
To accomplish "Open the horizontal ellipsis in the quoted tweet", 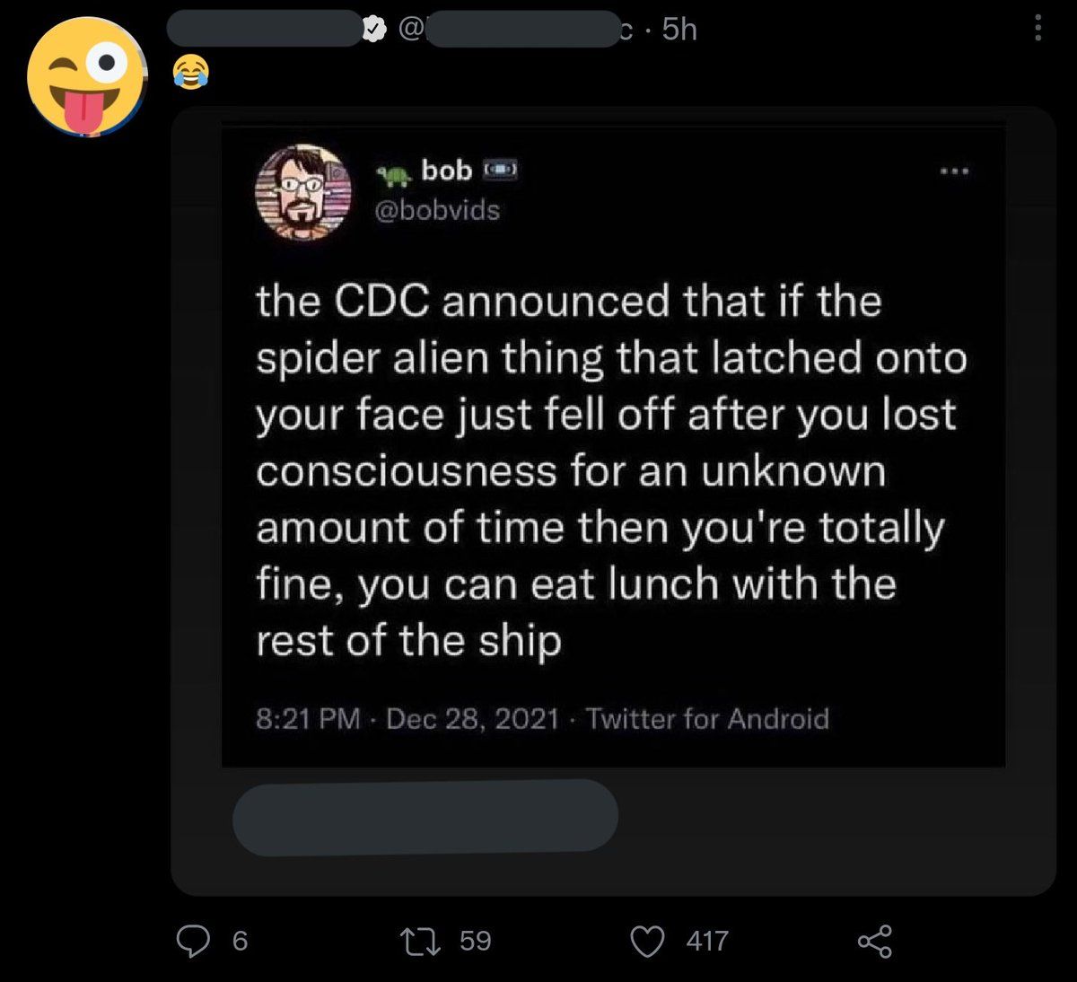I will point(954,171).
